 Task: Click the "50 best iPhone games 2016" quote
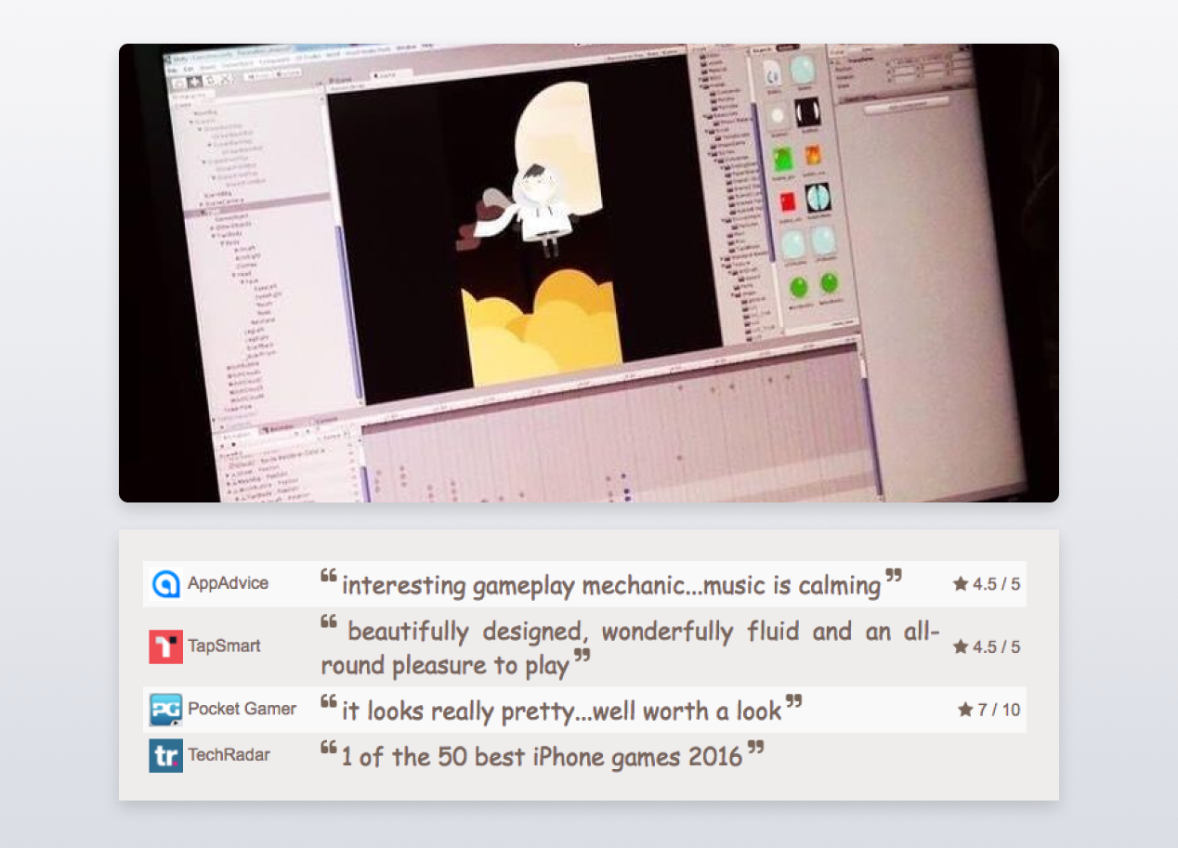click(542, 757)
